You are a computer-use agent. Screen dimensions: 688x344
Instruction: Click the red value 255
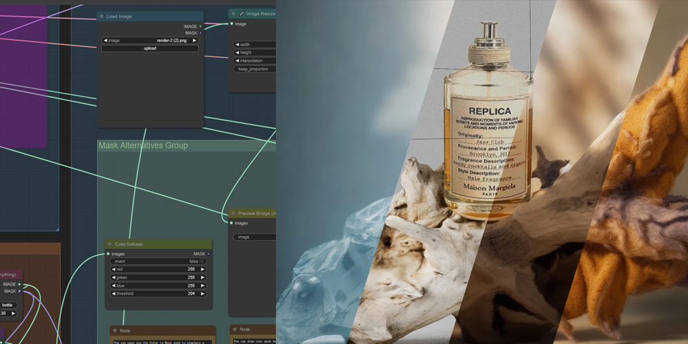[191, 270]
